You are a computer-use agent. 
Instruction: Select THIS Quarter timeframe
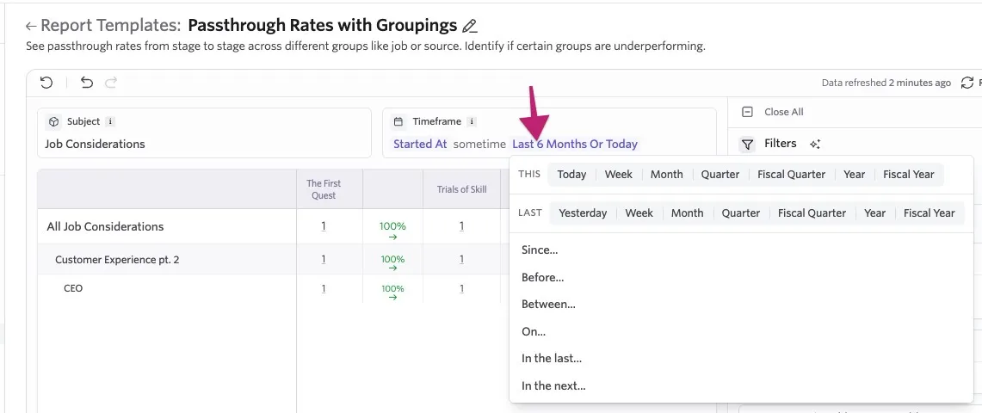pyautogui.click(x=720, y=175)
